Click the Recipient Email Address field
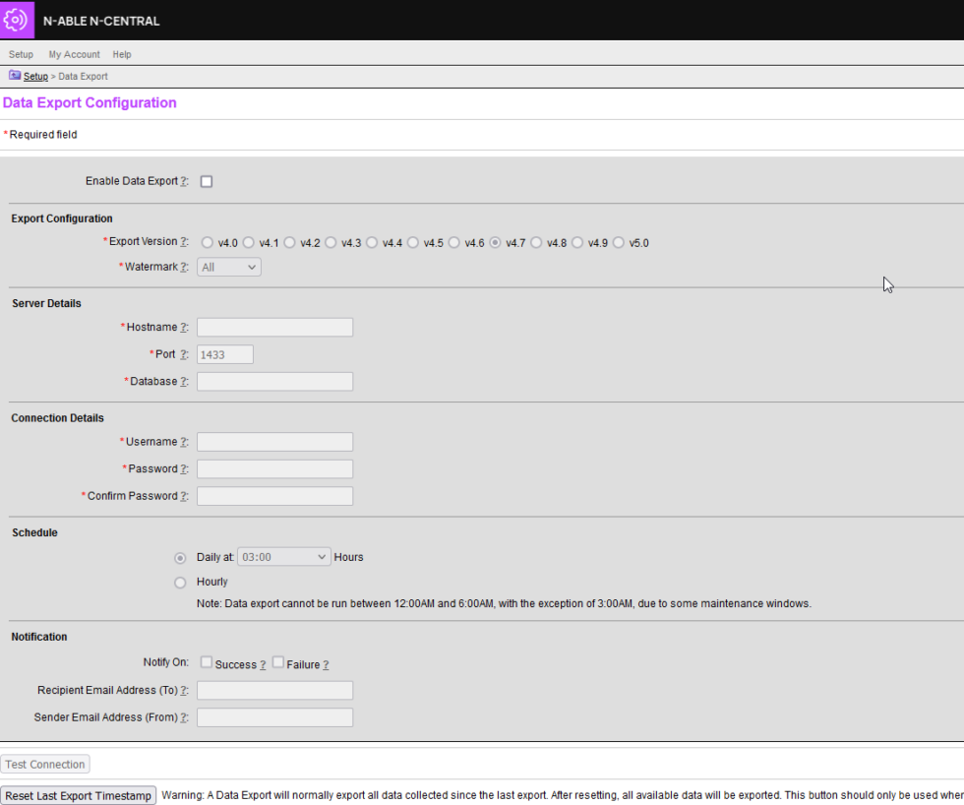The image size is (964, 805). point(274,690)
